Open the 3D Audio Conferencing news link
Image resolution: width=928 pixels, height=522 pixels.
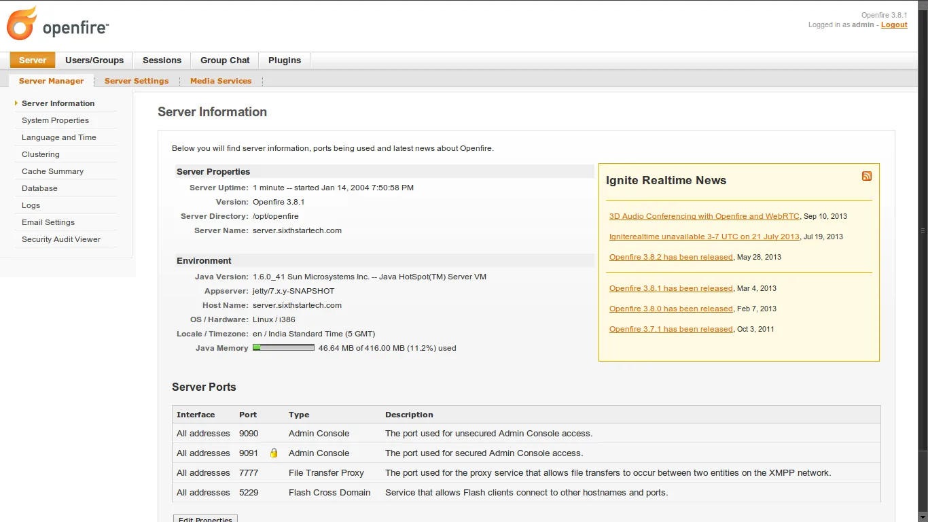(704, 216)
